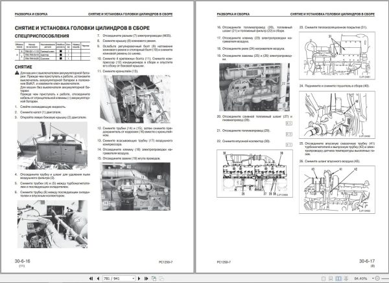Open the page number dropdown arrow

click(x=133, y=278)
